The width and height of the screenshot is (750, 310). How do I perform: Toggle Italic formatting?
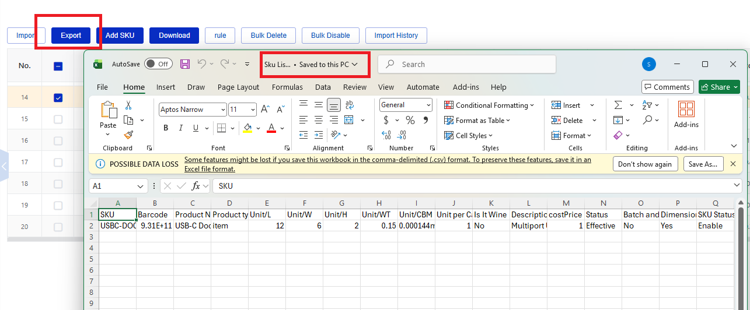point(181,128)
